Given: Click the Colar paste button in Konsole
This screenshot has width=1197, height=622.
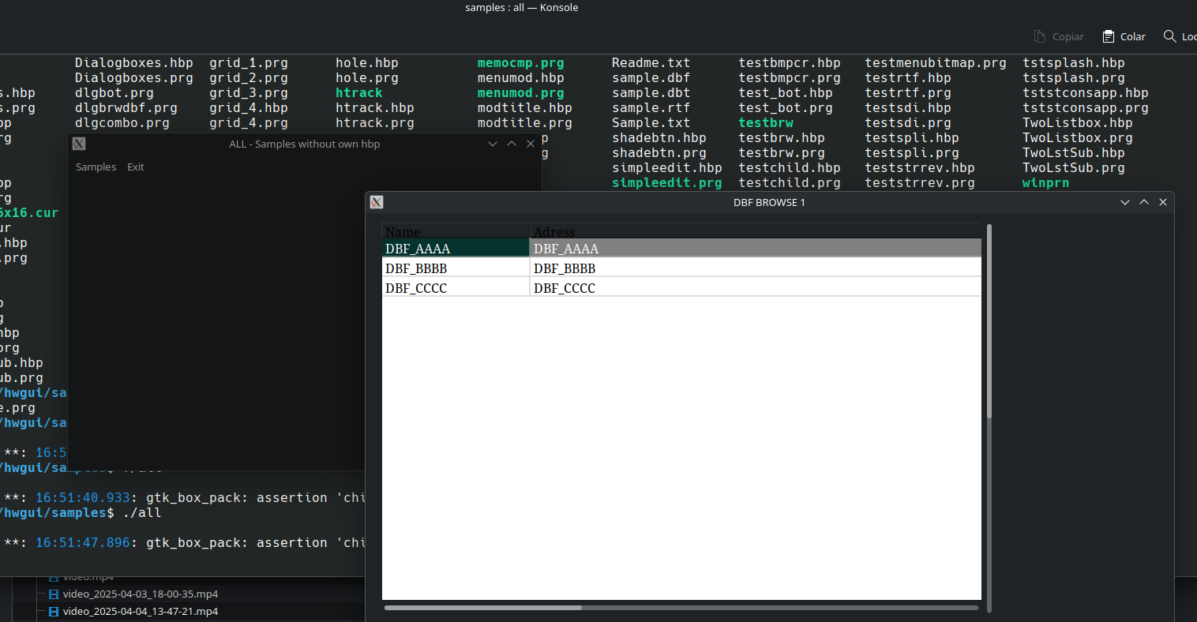Looking at the screenshot, I should (x=1124, y=36).
